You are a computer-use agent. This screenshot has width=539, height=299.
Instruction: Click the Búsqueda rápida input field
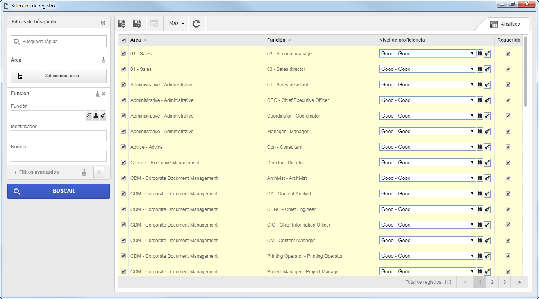59,41
